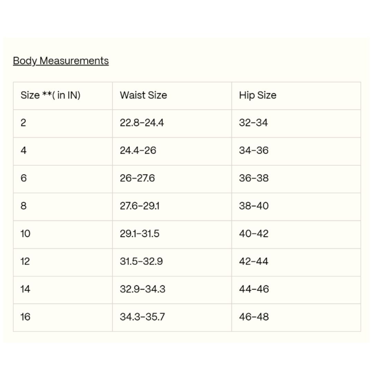
Task: Click size 10 row cell
Action: (x=63, y=235)
